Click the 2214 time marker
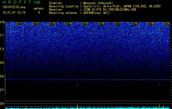The image size is (172, 109). 68,23
